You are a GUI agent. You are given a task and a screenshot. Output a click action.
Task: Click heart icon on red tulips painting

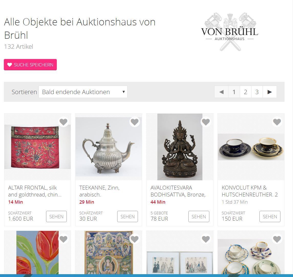(63, 239)
